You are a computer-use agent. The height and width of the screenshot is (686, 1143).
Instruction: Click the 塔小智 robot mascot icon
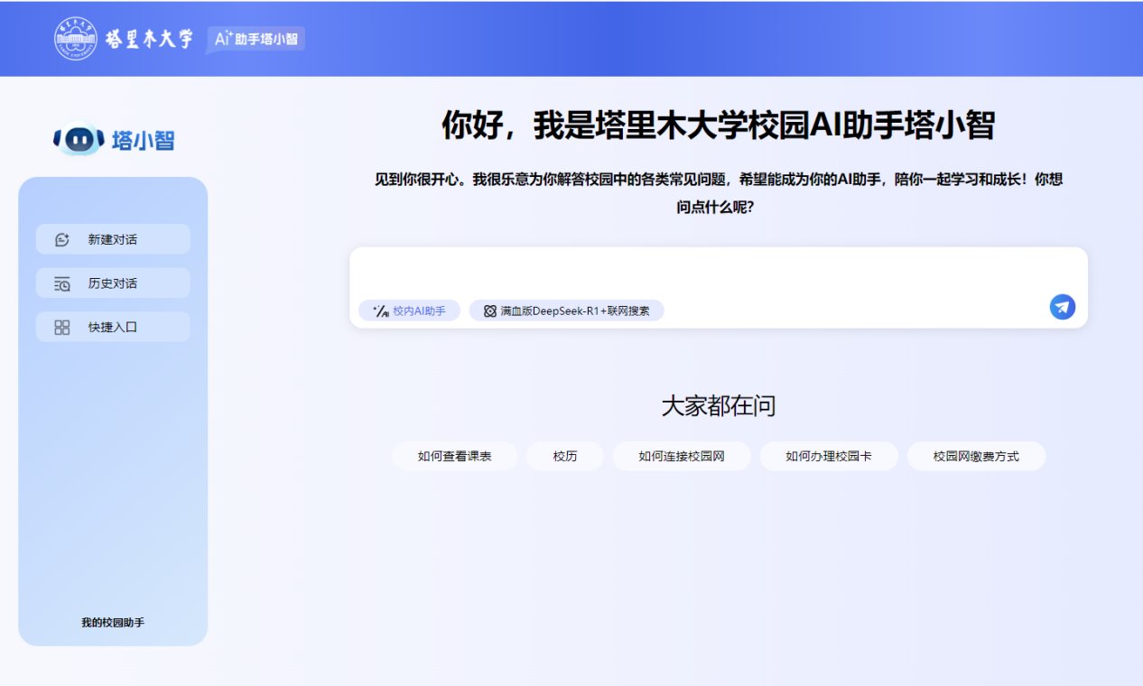coord(79,139)
